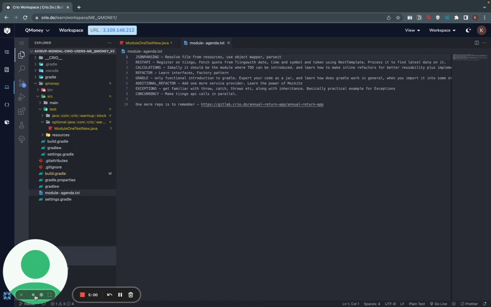491x307 pixels.
Task: Open the K user avatar in the Crio header
Action: click(x=481, y=30)
